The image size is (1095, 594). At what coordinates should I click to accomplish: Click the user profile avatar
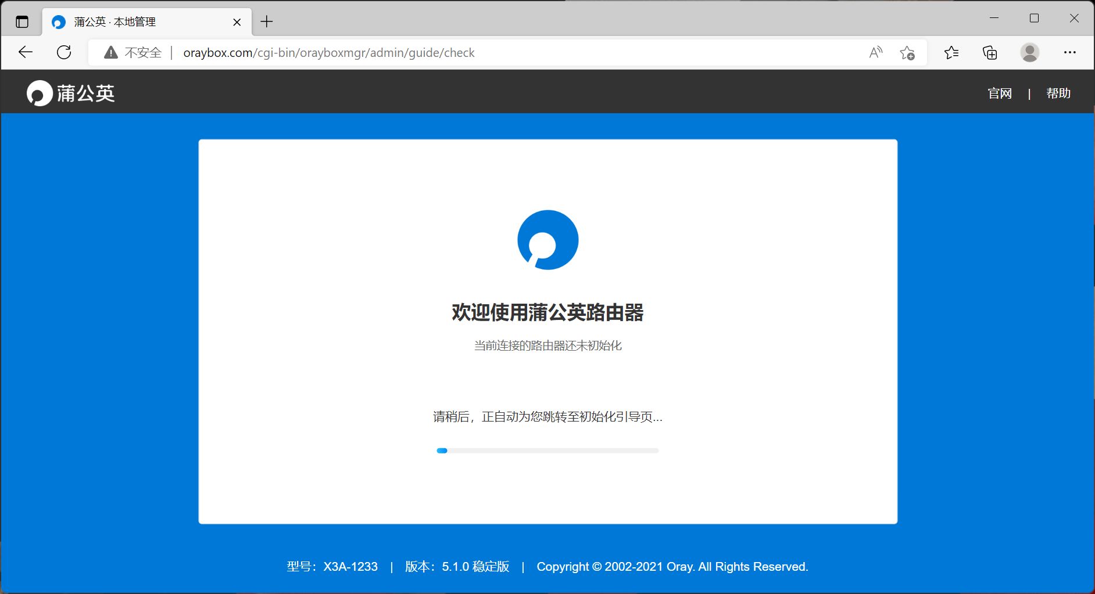pos(1029,53)
